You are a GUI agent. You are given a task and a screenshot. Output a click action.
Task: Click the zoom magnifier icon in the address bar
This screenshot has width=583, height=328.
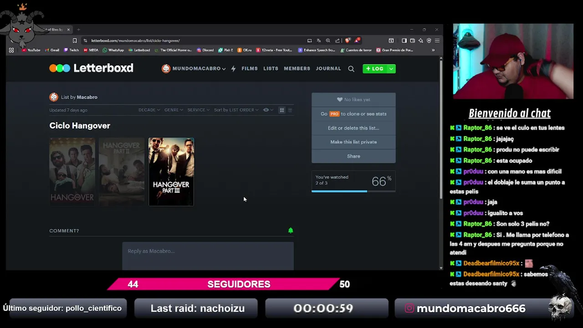(x=328, y=41)
